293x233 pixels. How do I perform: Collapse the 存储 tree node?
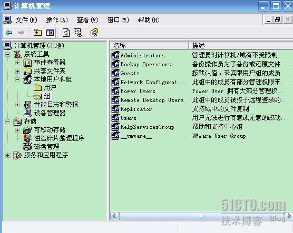pyautogui.click(x=7, y=121)
